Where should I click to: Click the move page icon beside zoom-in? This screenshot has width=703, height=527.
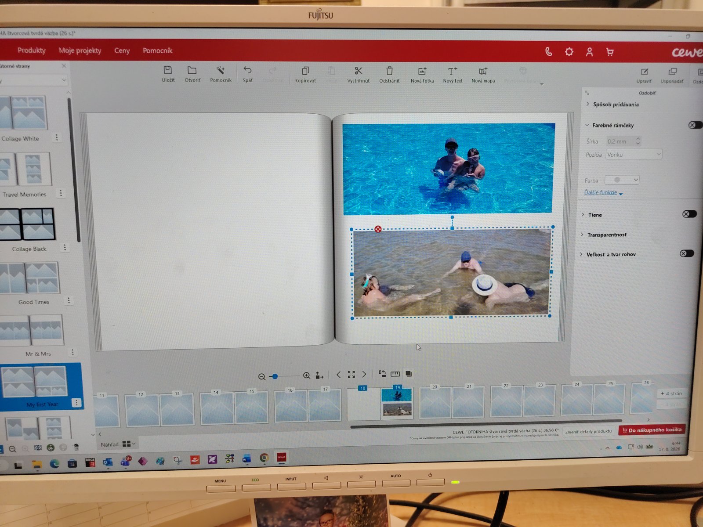[319, 375]
